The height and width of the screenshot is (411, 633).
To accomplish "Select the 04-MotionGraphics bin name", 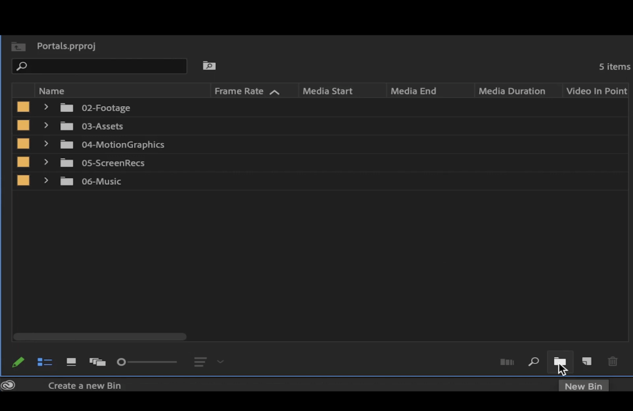I will click(x=123, y=145).
